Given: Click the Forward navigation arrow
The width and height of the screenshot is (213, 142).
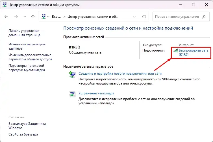Looking at the screenshot, I should (x=16, y=17).
